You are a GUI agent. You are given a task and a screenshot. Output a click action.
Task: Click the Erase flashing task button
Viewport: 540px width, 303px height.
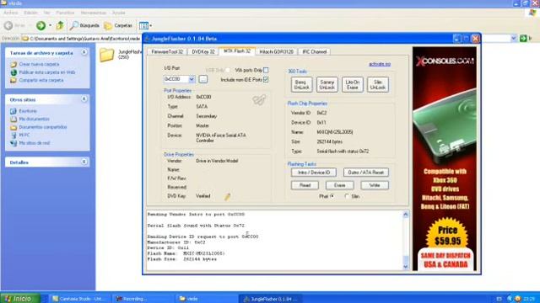(339, 185)
